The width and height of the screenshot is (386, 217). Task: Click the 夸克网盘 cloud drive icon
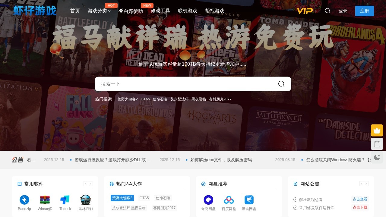coord(208,200)
